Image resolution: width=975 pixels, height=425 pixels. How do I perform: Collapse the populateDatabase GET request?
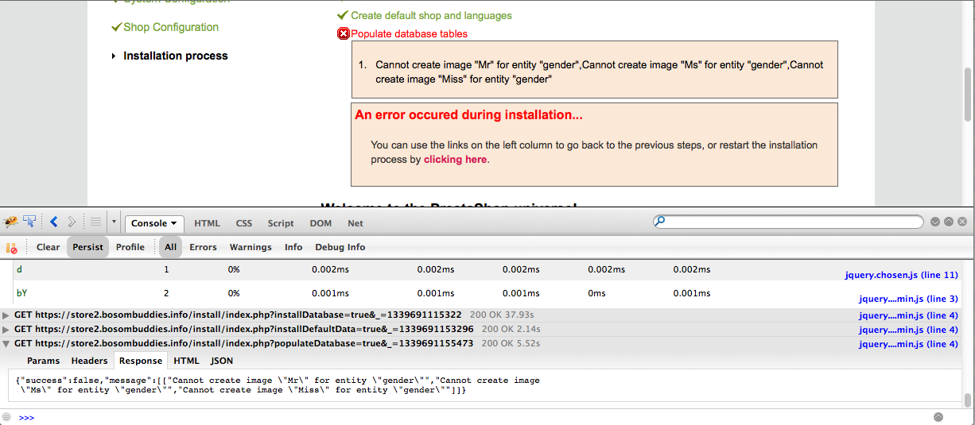coord(6,344)
